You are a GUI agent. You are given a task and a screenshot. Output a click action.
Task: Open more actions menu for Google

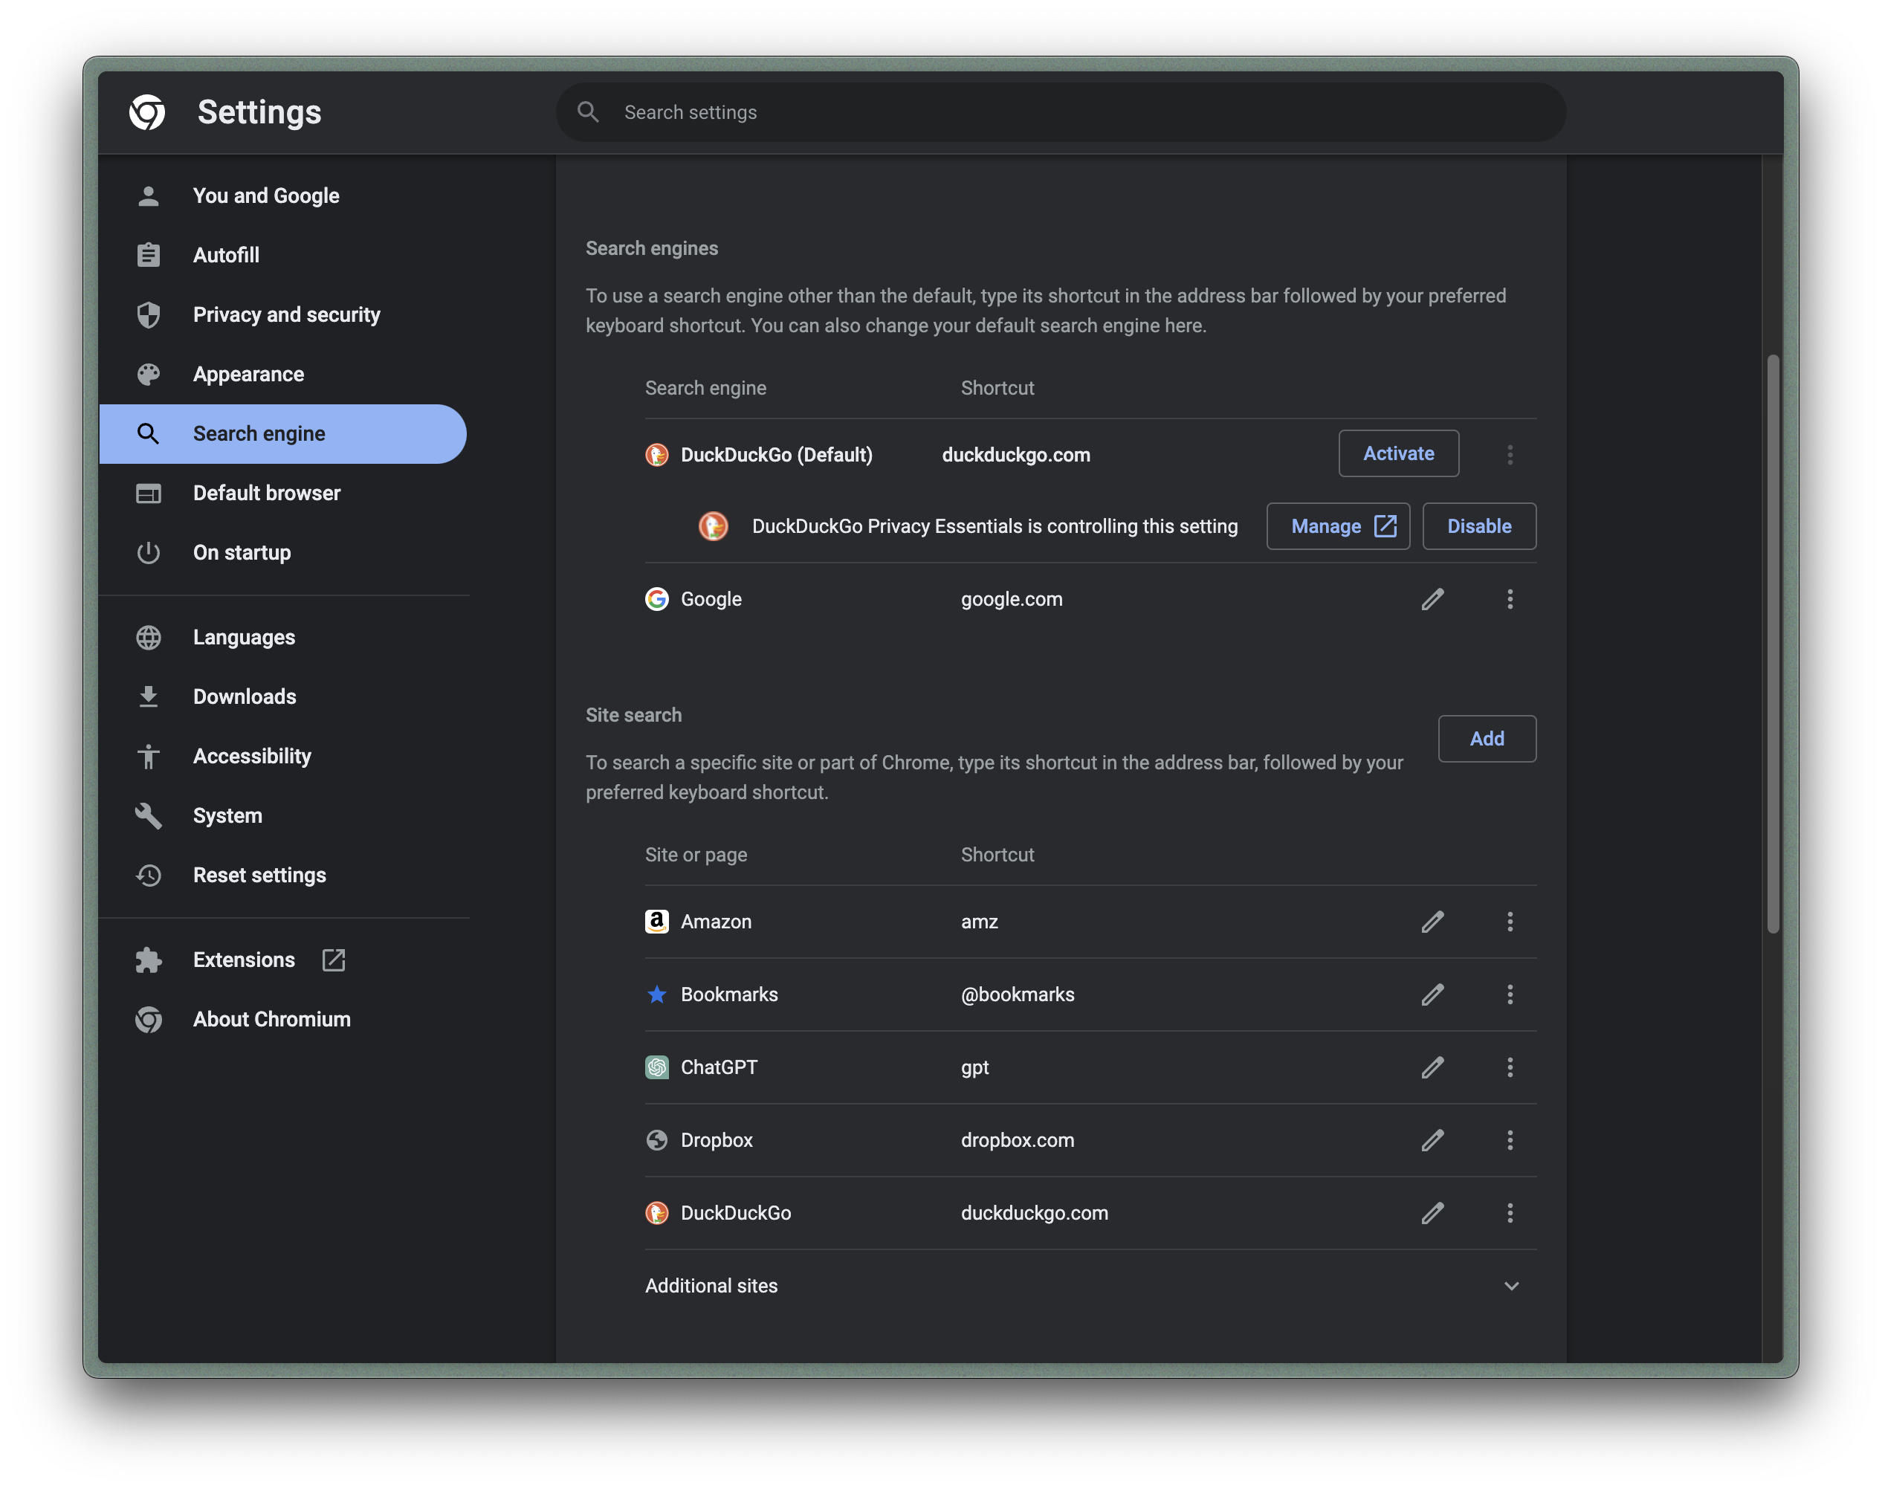point(1510,599)
